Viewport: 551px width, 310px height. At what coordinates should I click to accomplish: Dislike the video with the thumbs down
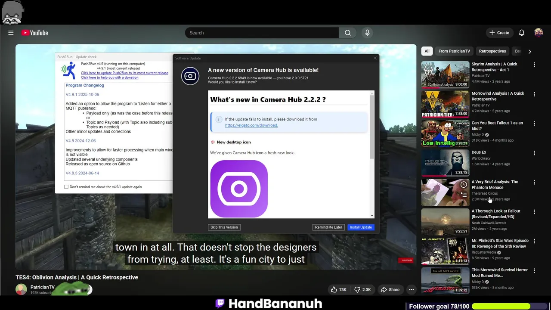[x=362, y=290]
